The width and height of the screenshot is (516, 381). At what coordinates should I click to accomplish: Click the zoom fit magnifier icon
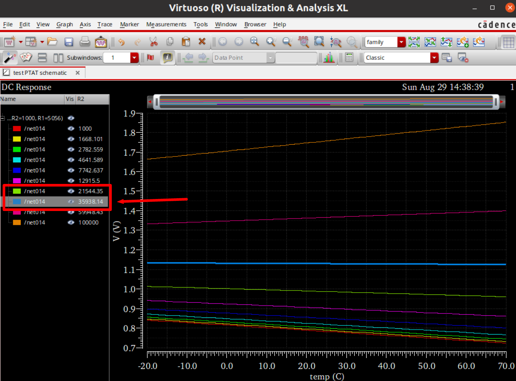coord(255,41)
